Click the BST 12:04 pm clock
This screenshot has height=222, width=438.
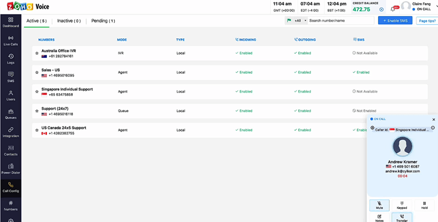[x=337, y=7]
